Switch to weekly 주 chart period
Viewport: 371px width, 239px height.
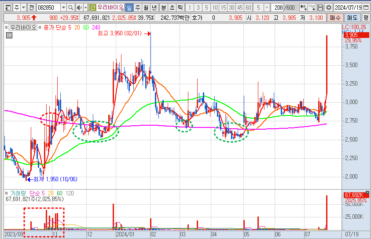[137, 8]
